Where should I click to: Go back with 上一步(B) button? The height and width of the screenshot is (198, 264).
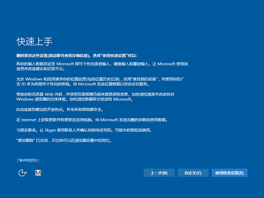[159, 173]
